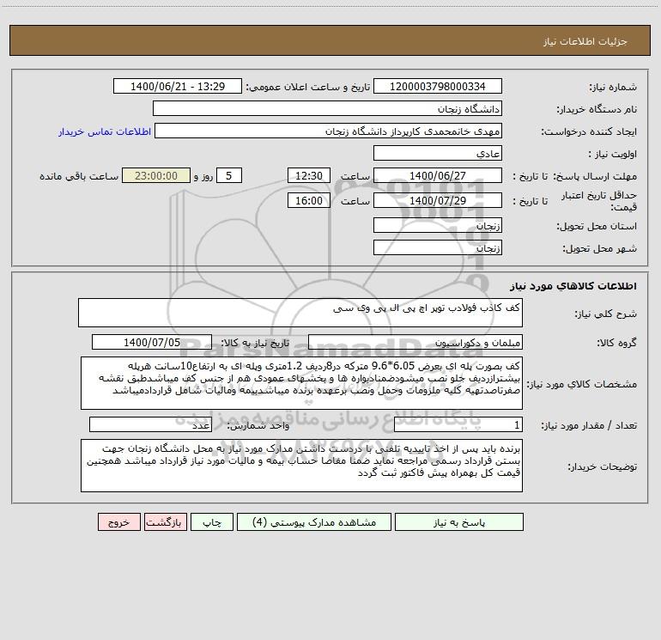Click the goods group field 'مبلمان و دکوراسیون'
Image resolution: width=661 pixels, height=640 pixels.
coord(415,342)
